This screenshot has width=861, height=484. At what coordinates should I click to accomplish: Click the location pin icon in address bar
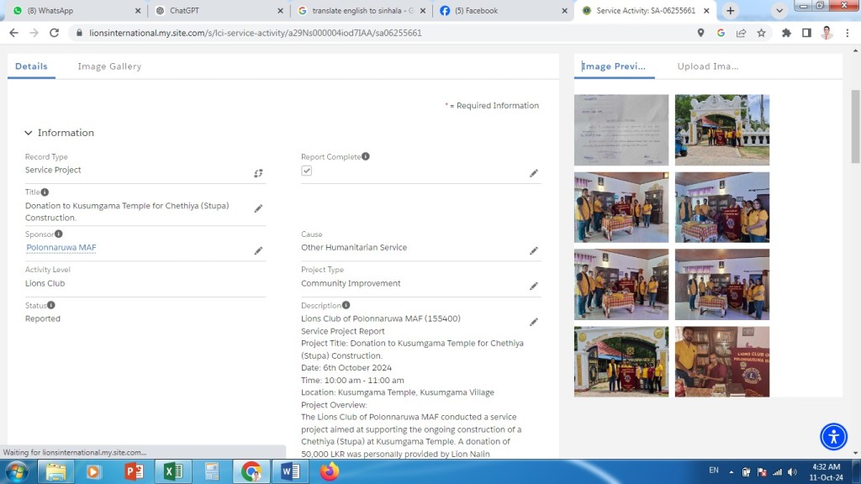coord(700,33)
